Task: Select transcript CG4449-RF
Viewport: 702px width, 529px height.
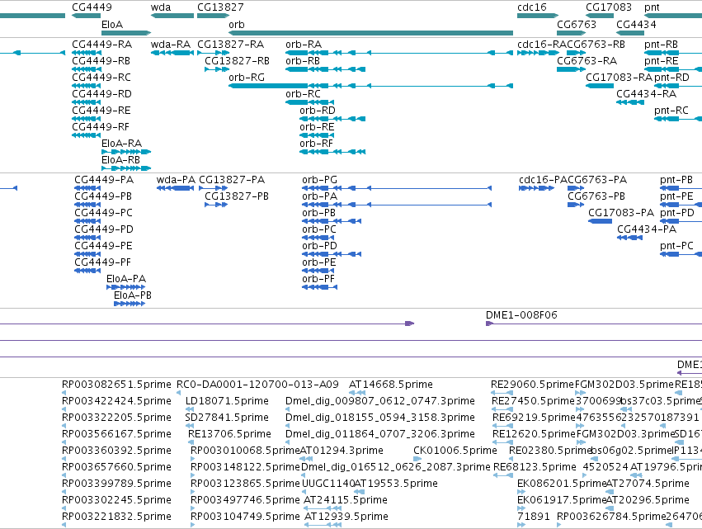Action: 87,135
